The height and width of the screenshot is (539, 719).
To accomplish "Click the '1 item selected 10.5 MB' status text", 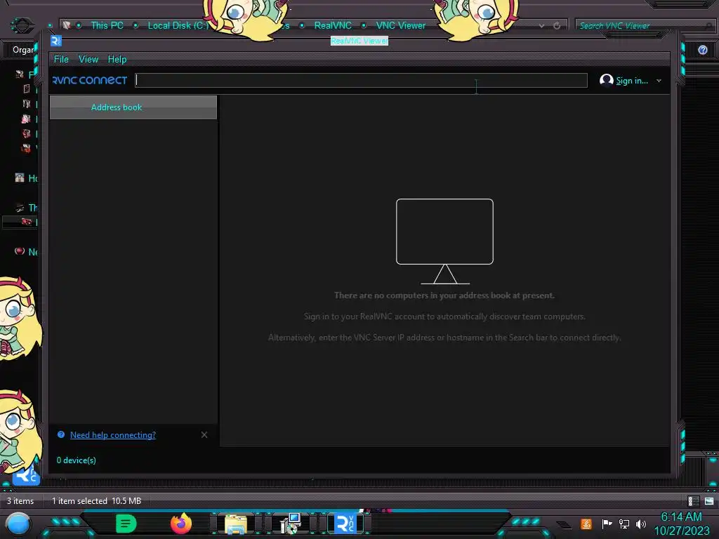I will (x=96, y=501).
